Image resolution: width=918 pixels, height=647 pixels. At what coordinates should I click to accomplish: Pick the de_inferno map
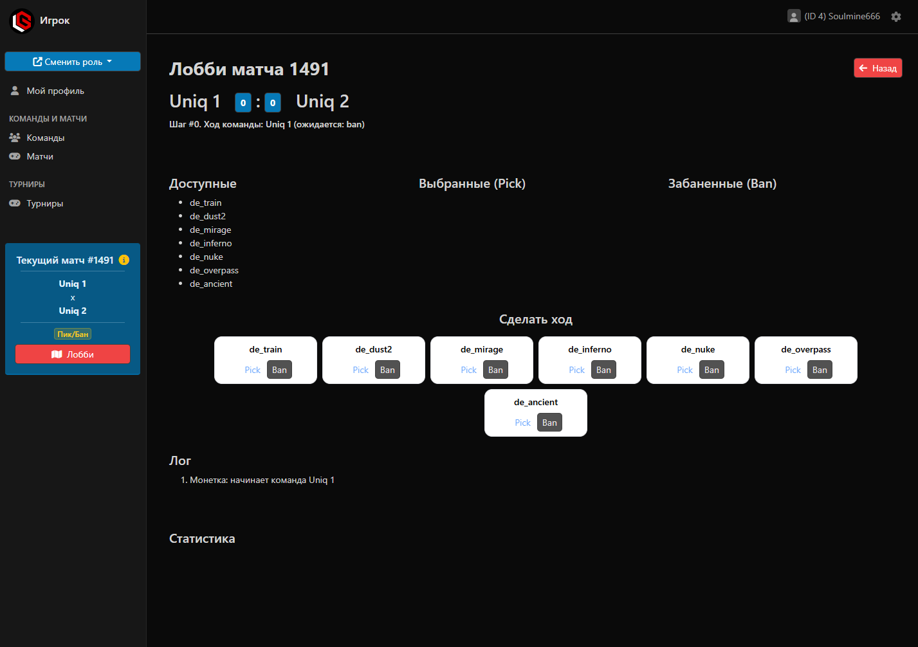(576, 370)
